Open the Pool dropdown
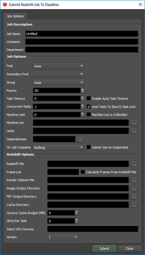 59,66
